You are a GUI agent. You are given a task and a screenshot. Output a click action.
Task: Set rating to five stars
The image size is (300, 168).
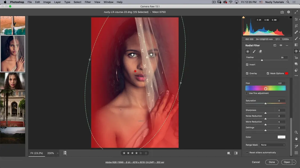[x=141, y=153]
